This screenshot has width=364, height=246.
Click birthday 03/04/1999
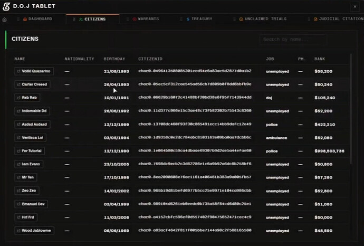tap(116, 204)
